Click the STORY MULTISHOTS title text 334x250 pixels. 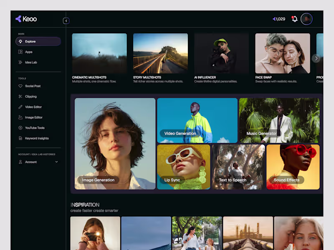(147, 77)
